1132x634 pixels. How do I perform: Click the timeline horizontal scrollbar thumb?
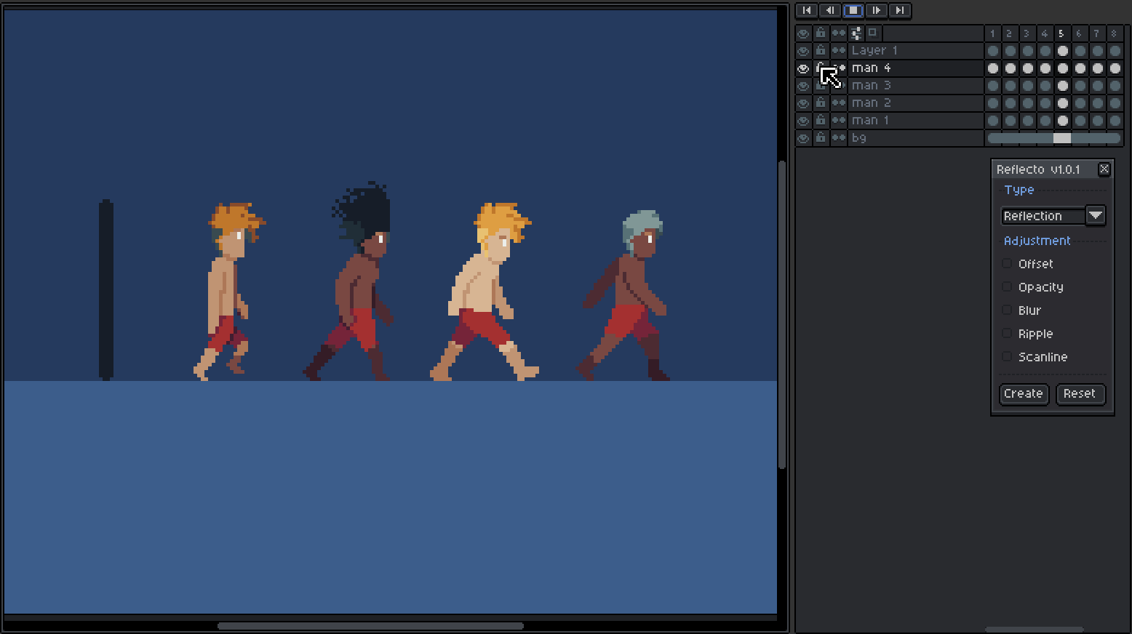(x=1034, y=630)
